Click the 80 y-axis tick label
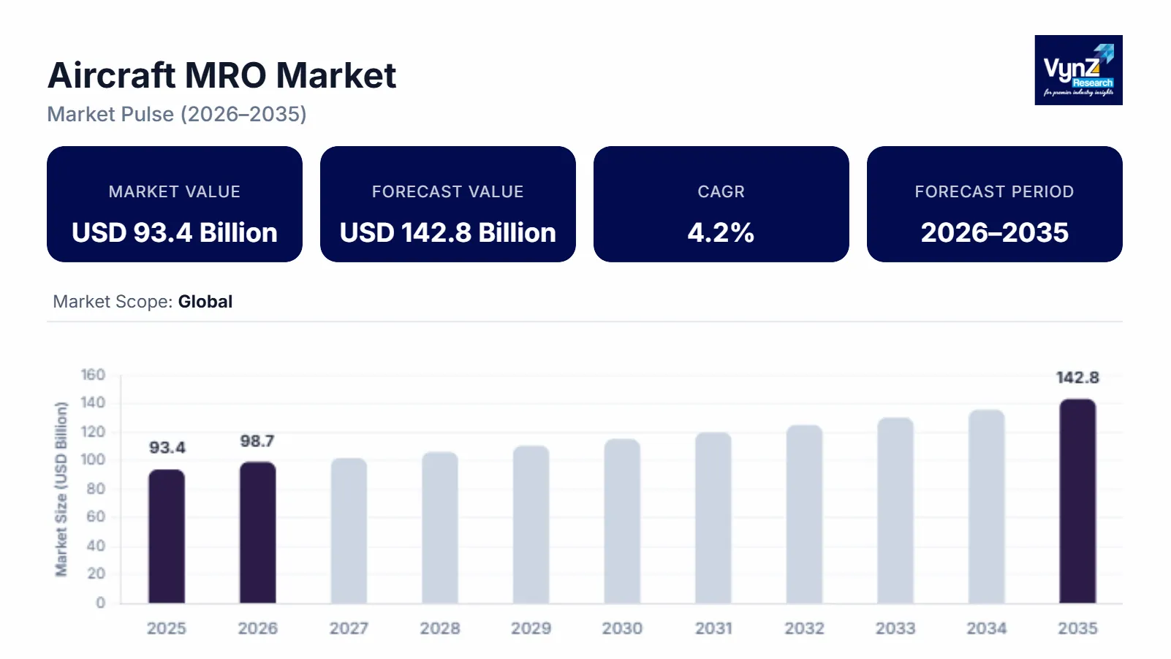1171x659 pixels. click(x=96, y=489)
